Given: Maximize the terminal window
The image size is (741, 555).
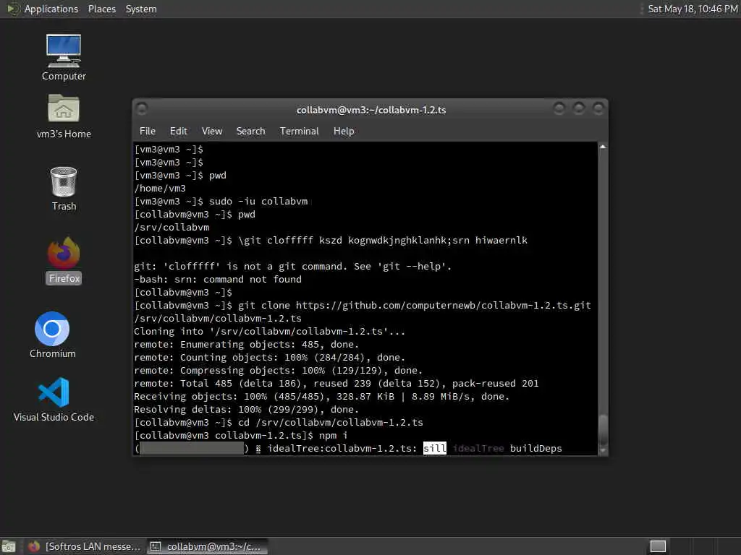Looking at the screenshot, I should 578,109.
